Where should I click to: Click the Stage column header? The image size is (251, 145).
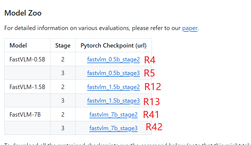pos(63,45)
